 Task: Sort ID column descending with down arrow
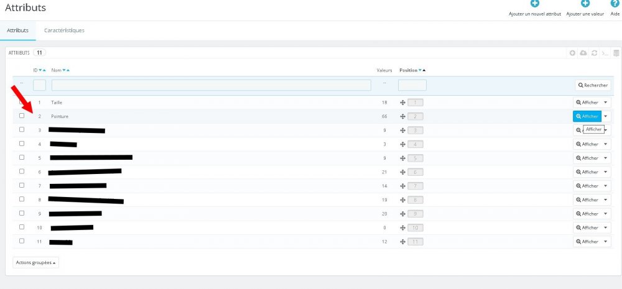(x=40, y=70)
